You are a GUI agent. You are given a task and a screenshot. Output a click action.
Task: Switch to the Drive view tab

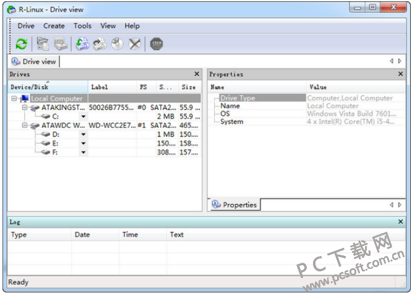click(34, 61)
